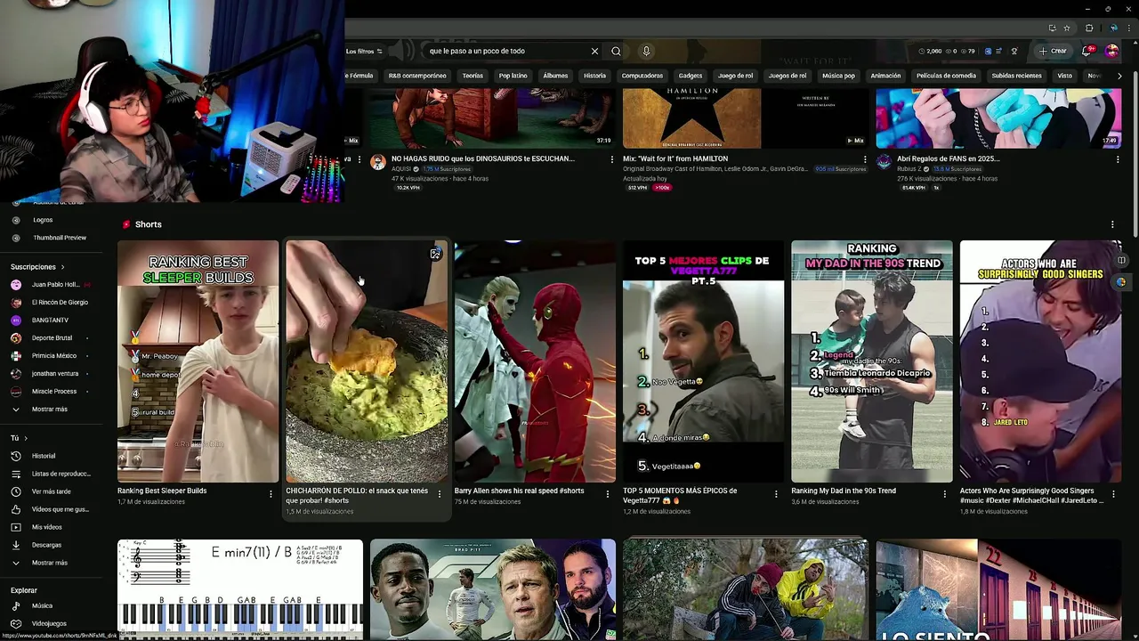
Task: Select the Visto filter chip
Action: tap(1065, 76)
